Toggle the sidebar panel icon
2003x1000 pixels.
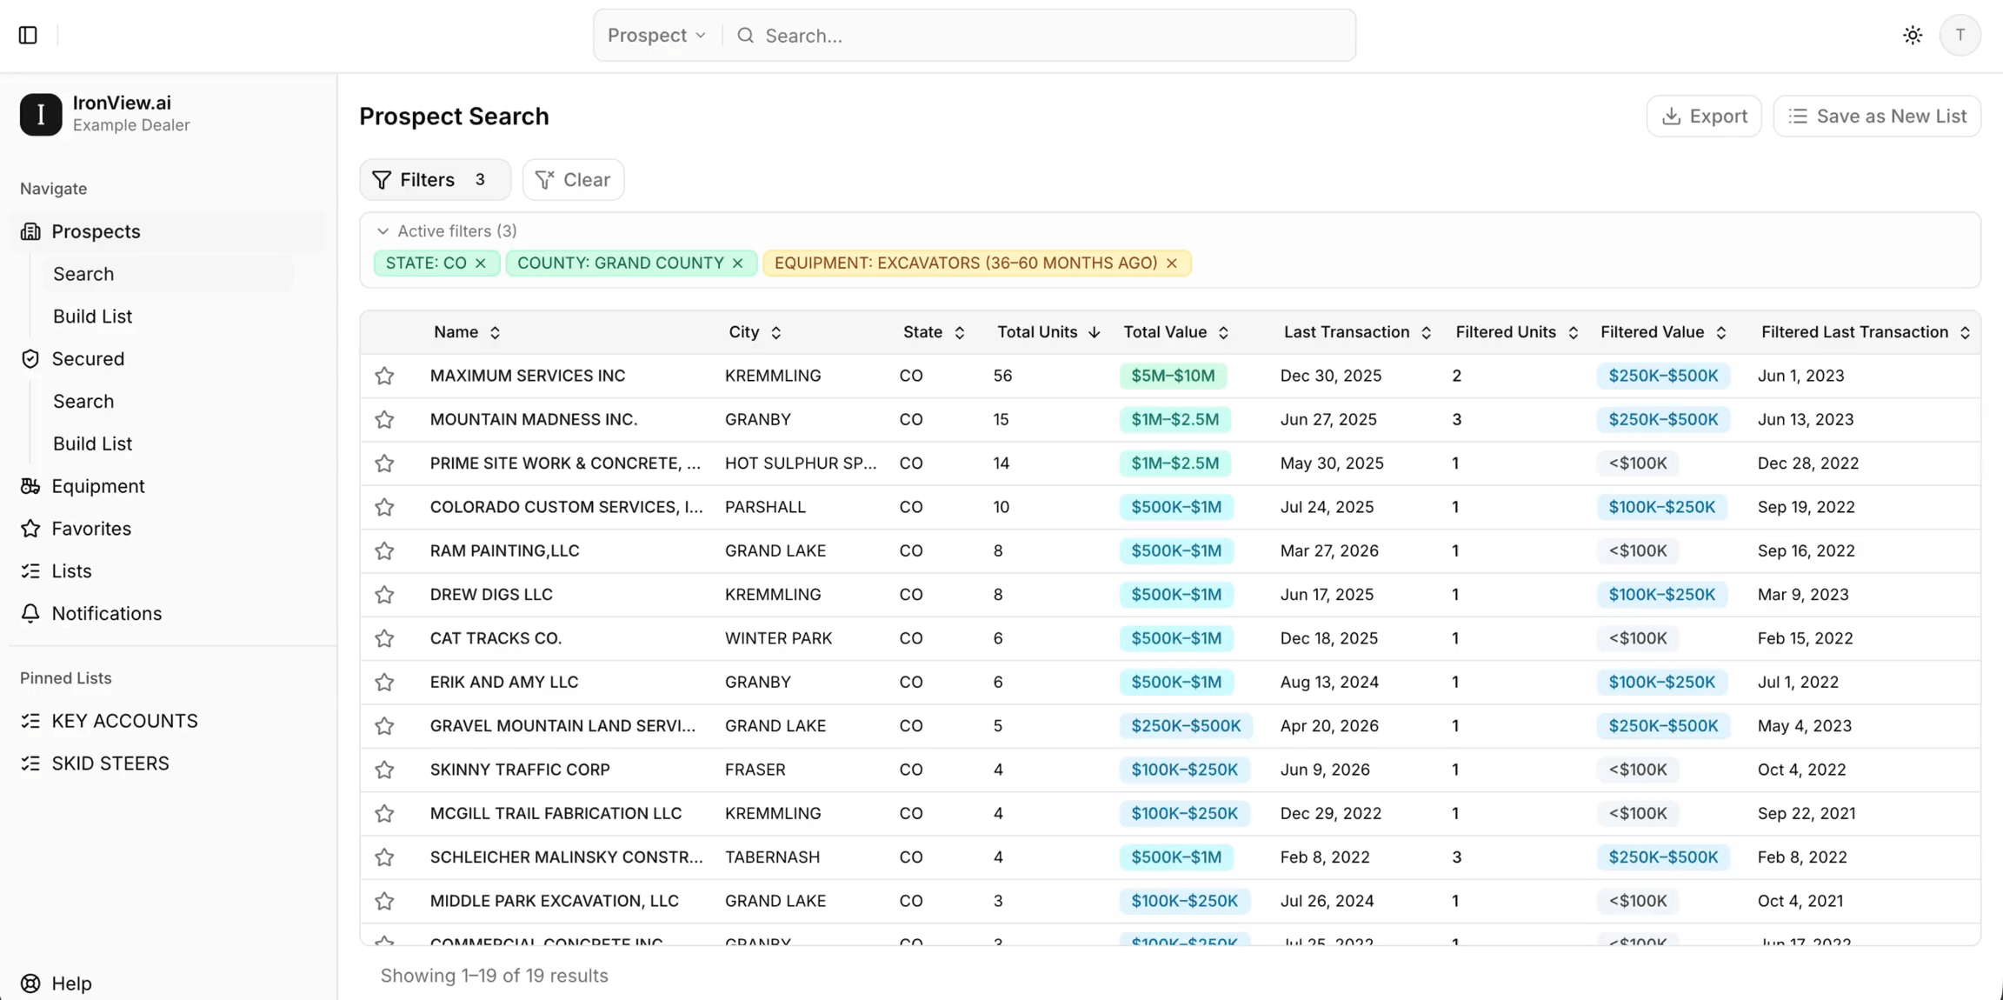28,36
